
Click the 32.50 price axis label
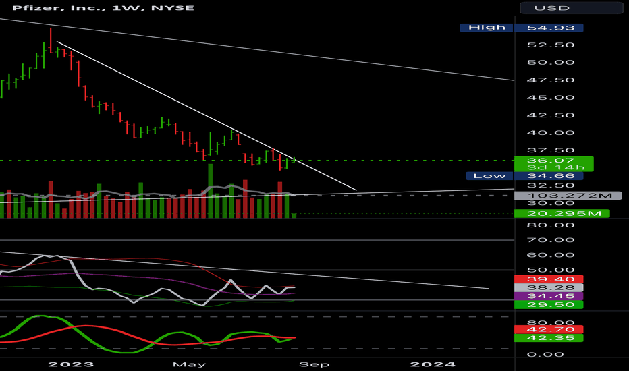tap(551, 185)
